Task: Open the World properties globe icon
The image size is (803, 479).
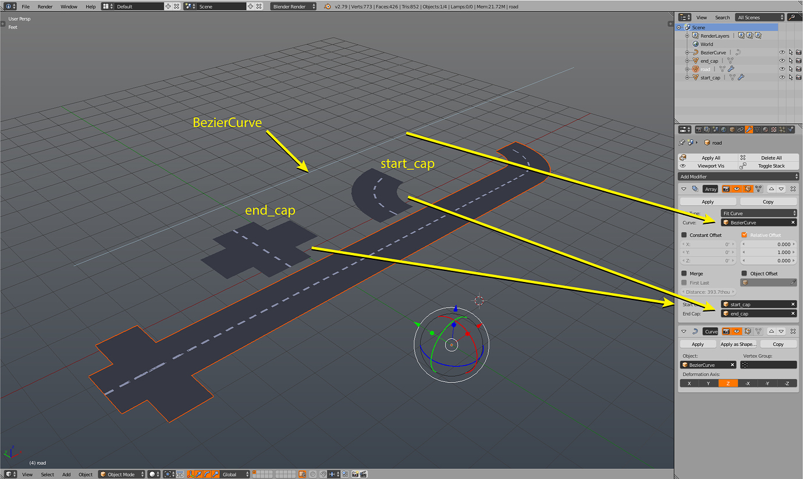Action: coord(724,130)
